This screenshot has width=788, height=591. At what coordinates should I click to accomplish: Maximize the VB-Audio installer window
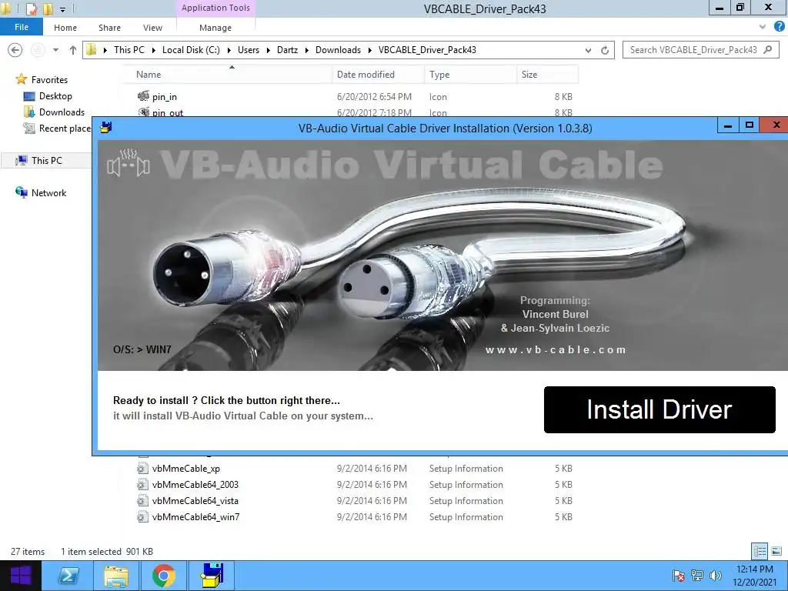coord(750,125)
